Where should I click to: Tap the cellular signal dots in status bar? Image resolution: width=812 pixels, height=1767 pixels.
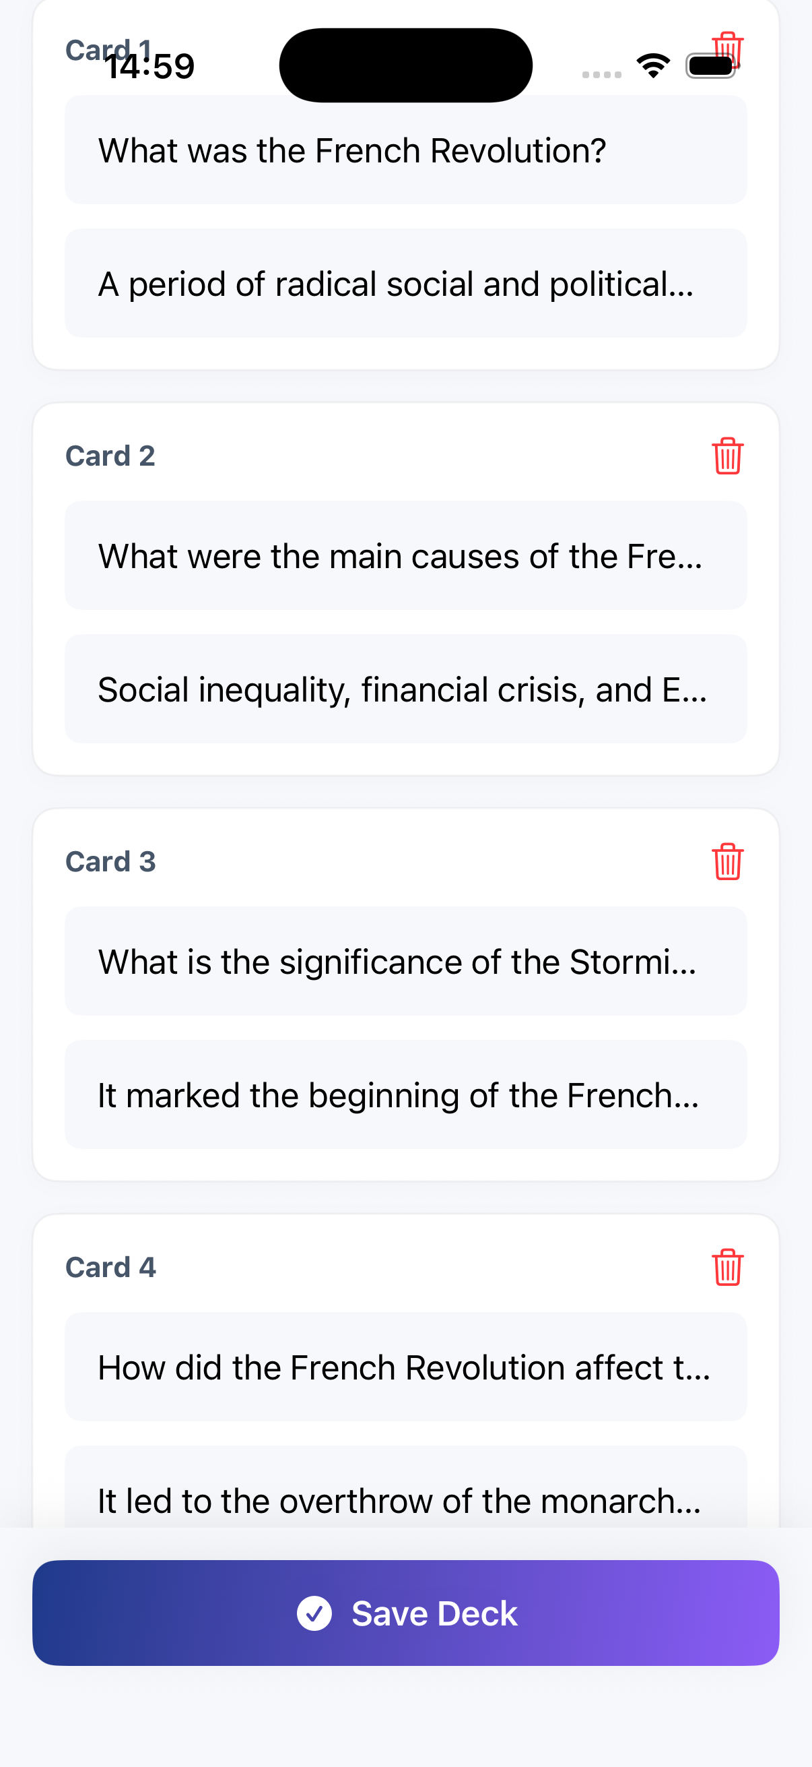[x=601, y=74]
